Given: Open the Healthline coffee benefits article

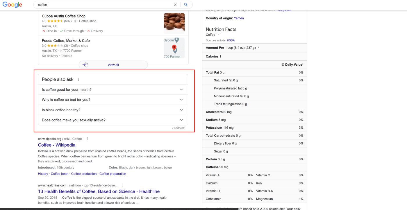Looking at the screenshot, I should click(99, 191).
